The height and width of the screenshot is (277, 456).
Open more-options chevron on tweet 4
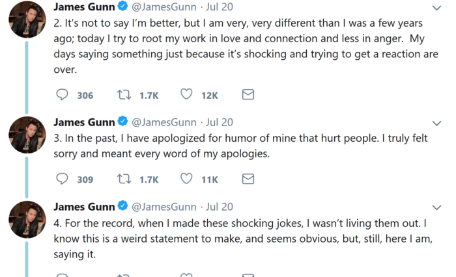pyautogui.click(x=437, y=207)
